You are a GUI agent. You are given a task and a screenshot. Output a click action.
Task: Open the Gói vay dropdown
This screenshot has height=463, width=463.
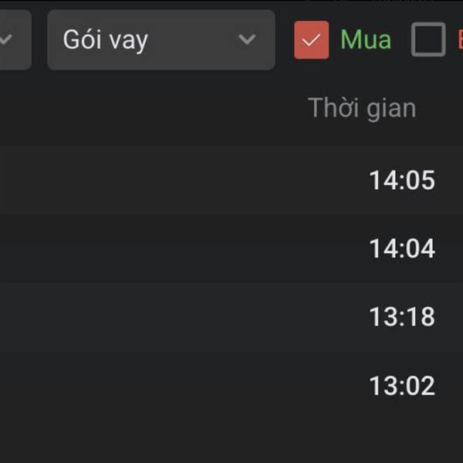tap(161, 40)
